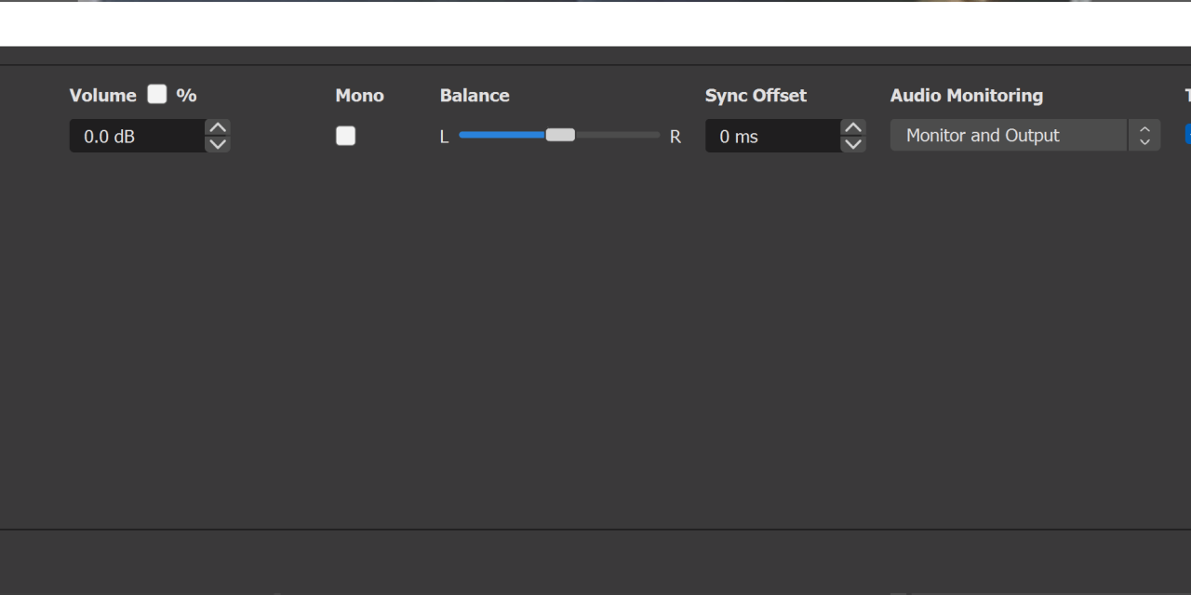
Task: Click the Volume column header
Action: point(102,96)
